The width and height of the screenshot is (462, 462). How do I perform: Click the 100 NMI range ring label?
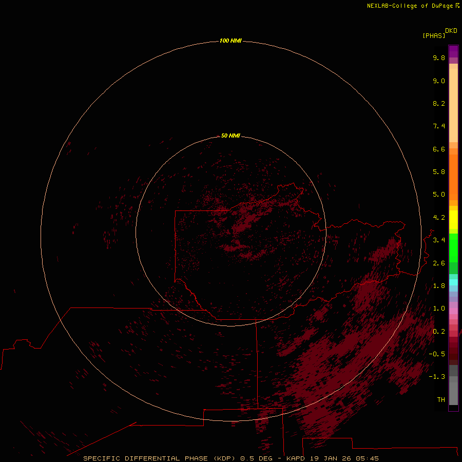point(230,41)
